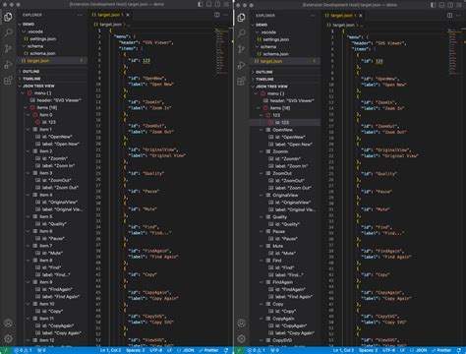Toggle secondary sidebar in right window title bar
Viewport: 466px width, 354px height.
point(450,5)
